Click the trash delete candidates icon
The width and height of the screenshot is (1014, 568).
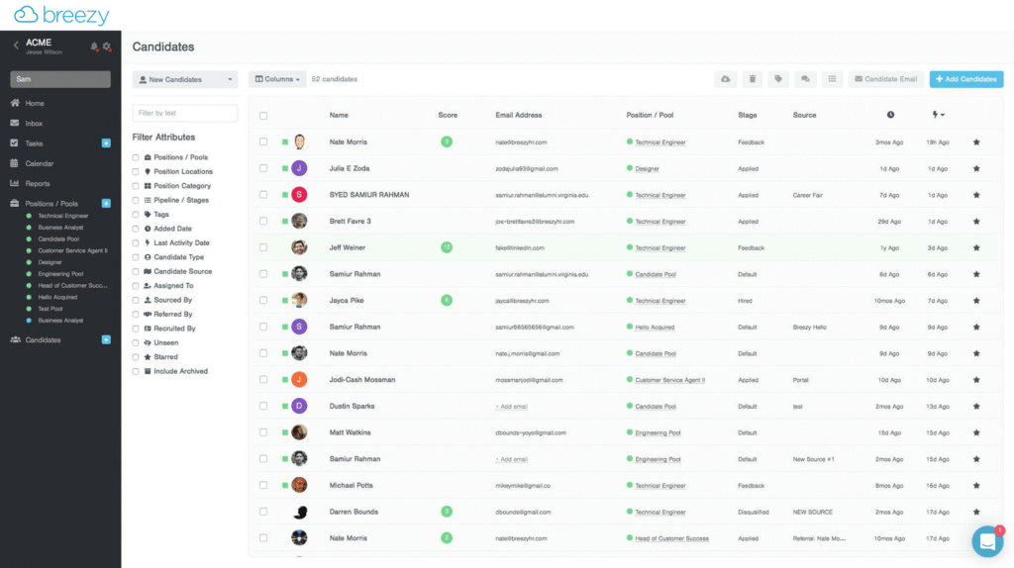(753, 79)
